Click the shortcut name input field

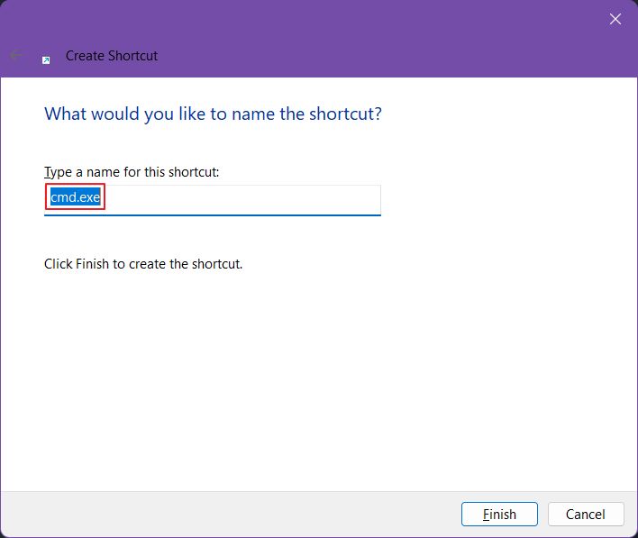(x=213, y=200)
